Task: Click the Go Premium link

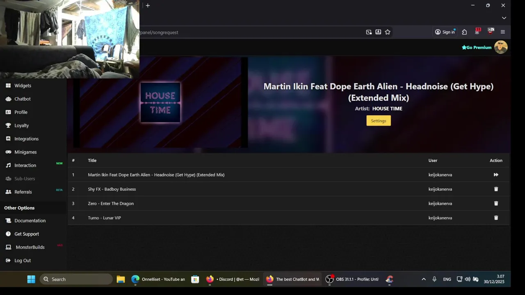Action: (x=477, y=48)
